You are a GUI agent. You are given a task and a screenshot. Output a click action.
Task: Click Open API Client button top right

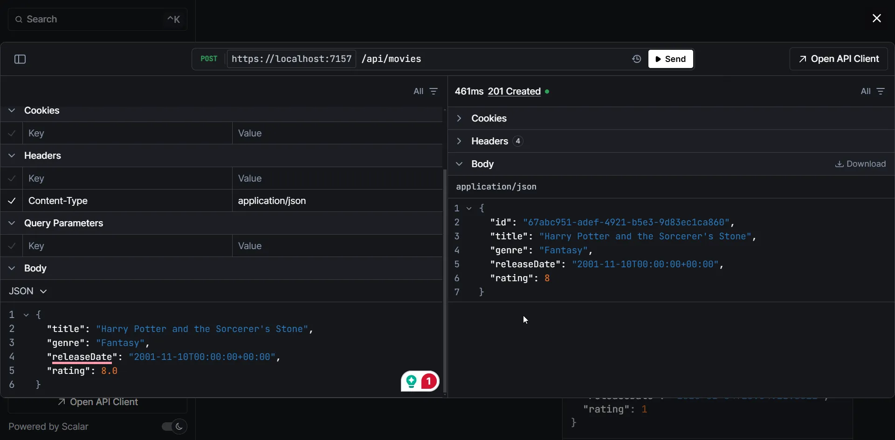pos(839,59)
